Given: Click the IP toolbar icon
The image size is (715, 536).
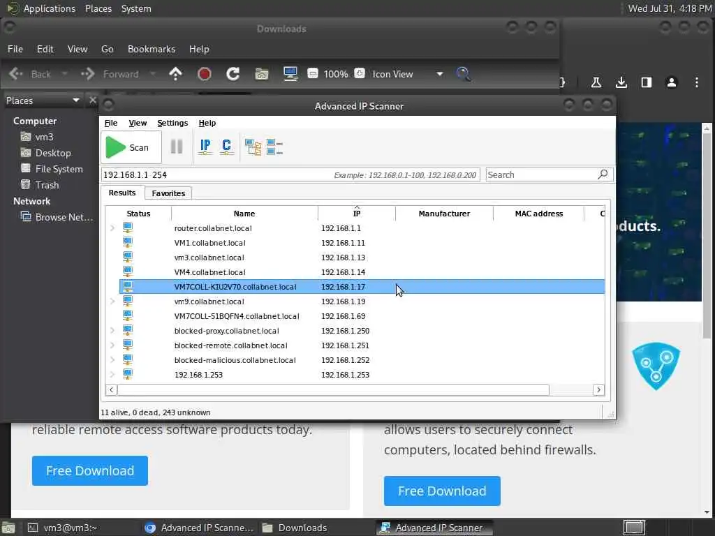Looking at the screenshot, I should point(205,147).
